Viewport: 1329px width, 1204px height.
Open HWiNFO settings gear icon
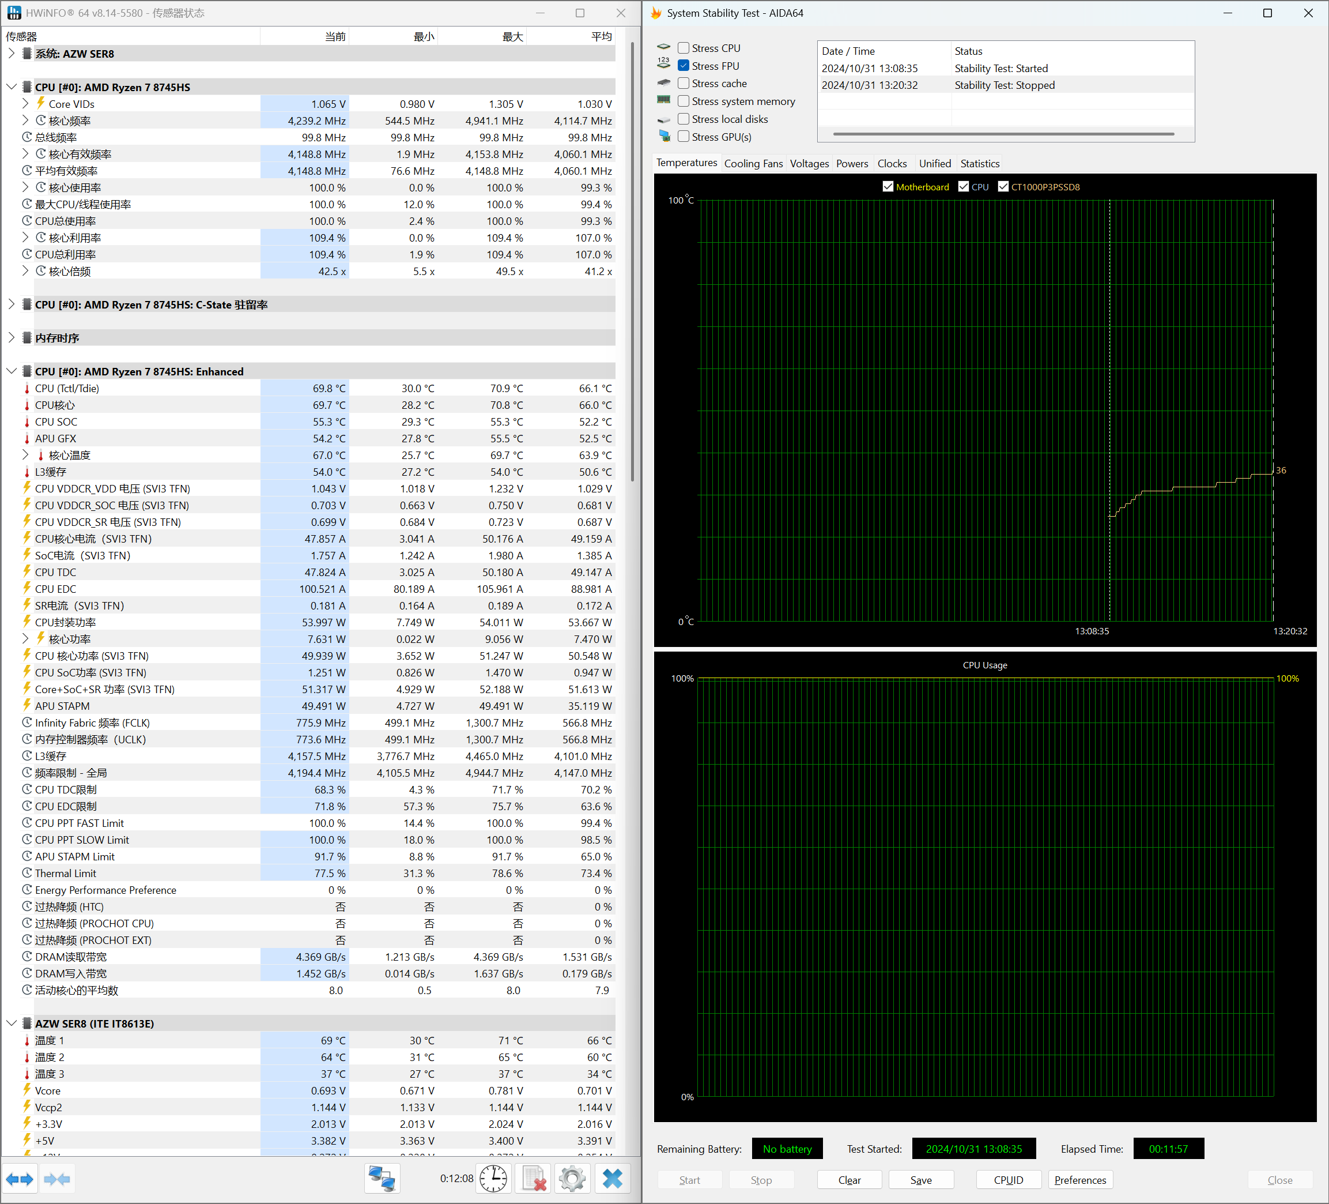tap(572, 1179)
